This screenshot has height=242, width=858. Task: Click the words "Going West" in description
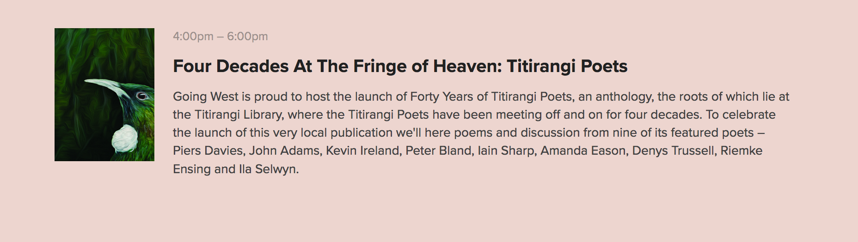[206, 97]
